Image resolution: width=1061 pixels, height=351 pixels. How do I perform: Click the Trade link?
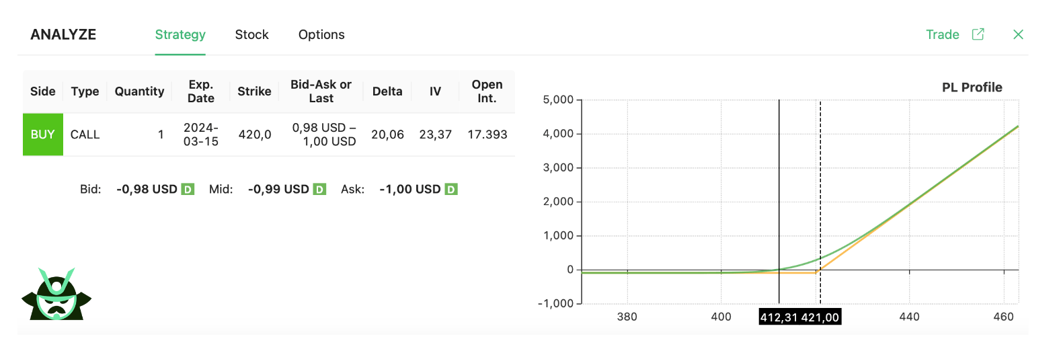[942, 35]
